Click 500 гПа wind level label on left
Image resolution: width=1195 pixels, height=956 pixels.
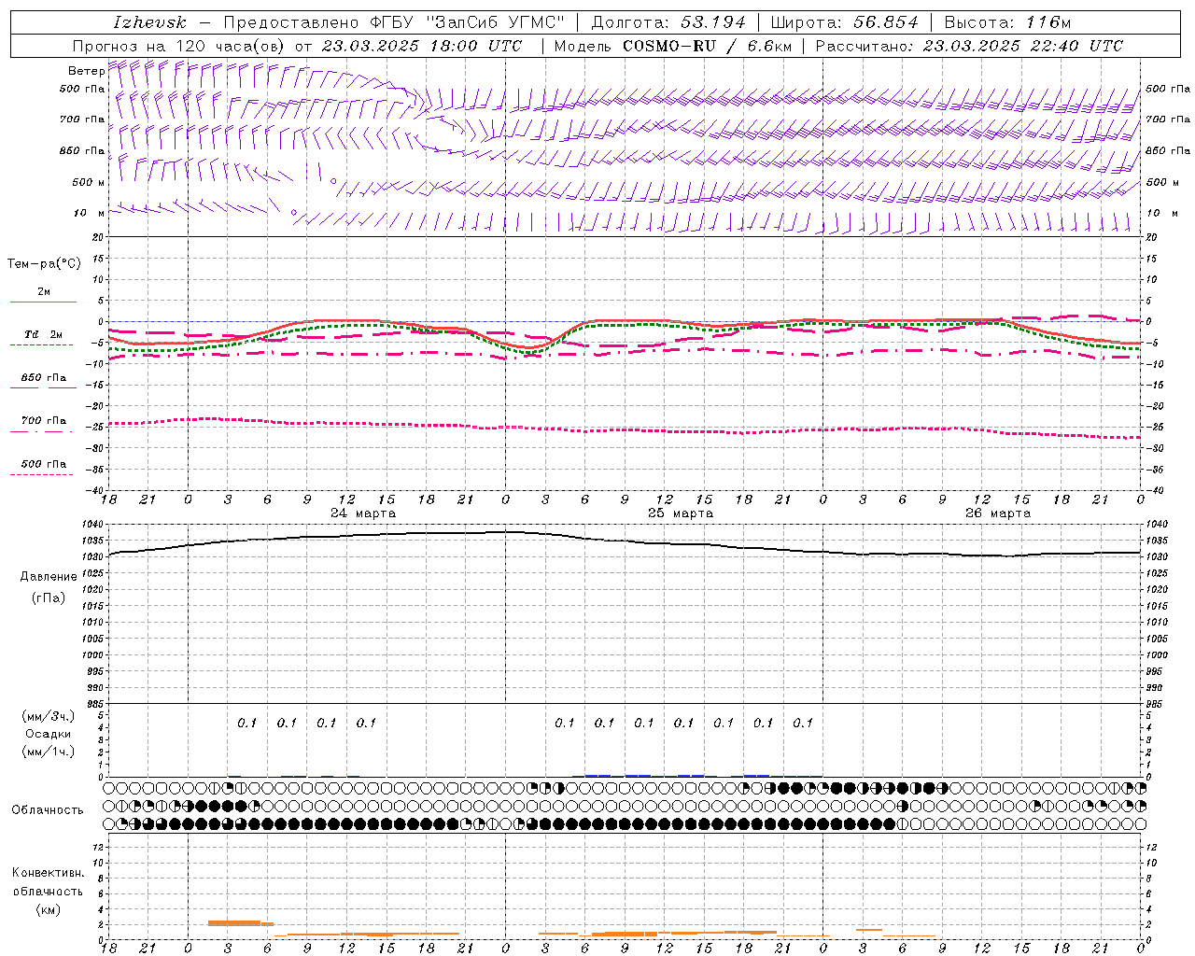[x=82, y=89]
